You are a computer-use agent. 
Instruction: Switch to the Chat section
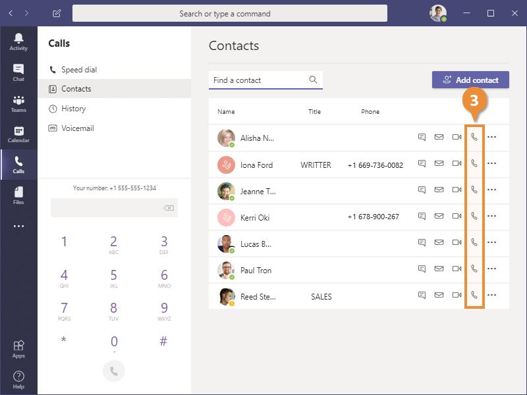(x=18, y=72)
